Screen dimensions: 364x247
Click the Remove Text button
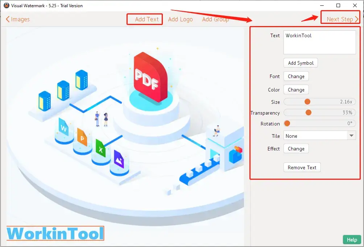[302, 167]
